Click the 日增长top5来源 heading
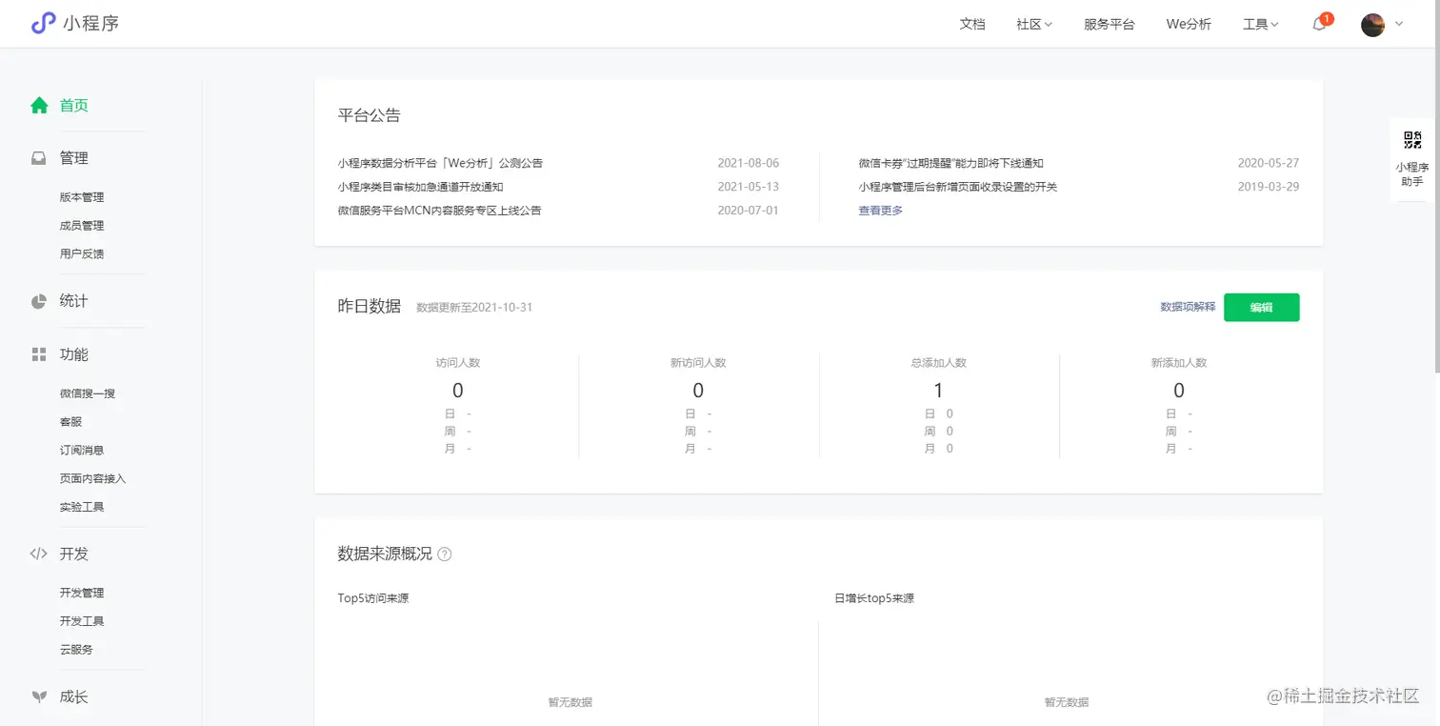 (x=874, y=598)
